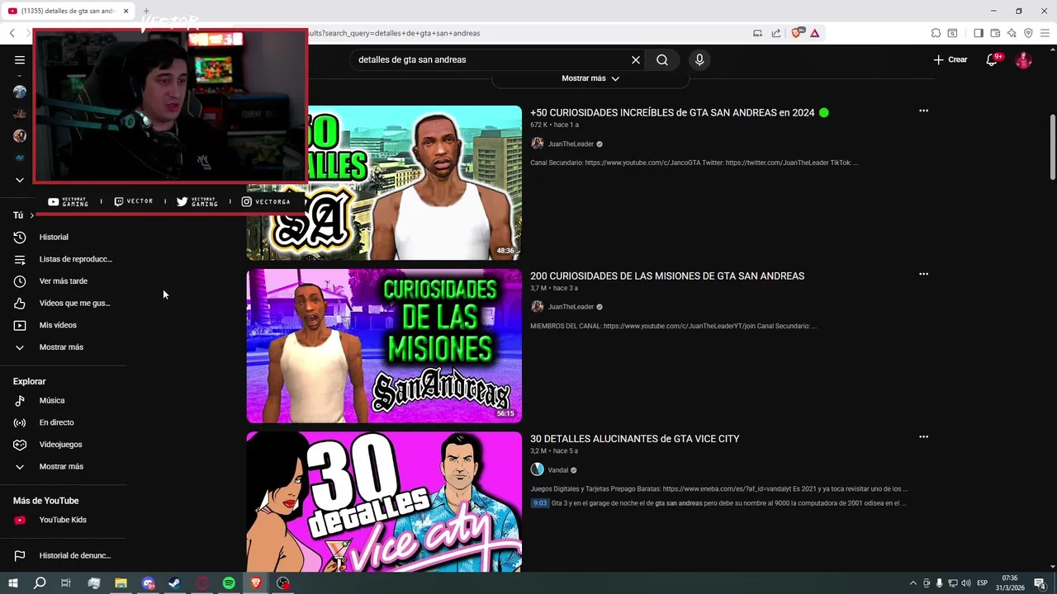Submit search with magnifier icon
The height and width of the screenshot is (594, 1057).
(x=662, y=59)
